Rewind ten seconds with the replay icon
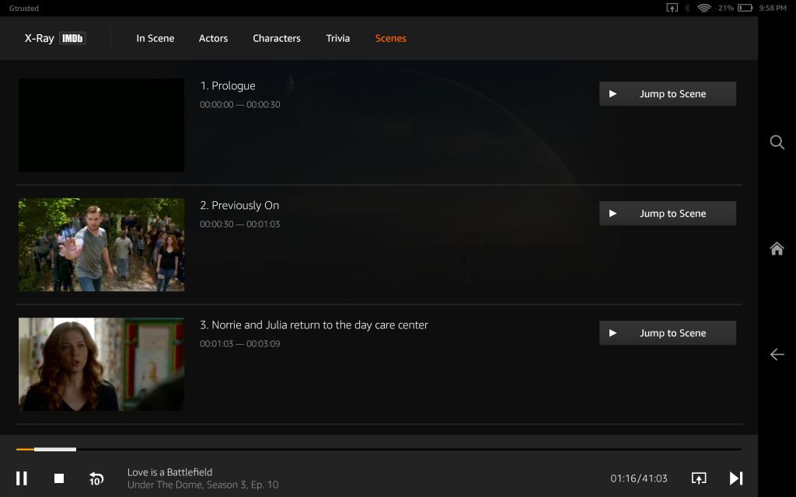The width and height of the screenshot is (796, 497). 96,478
